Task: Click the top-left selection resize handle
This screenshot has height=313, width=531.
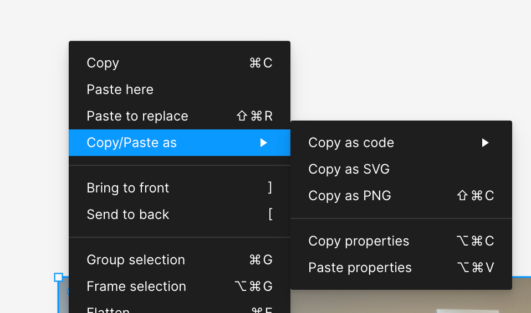Action: tap(58, 277)
